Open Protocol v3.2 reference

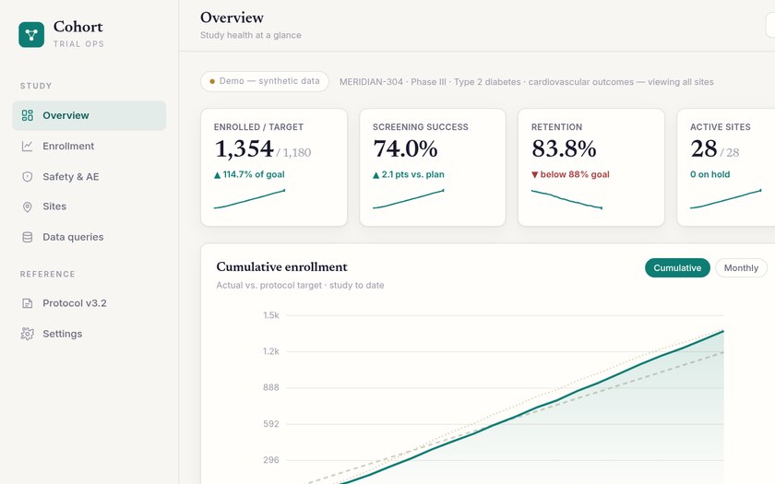(89, 303)
